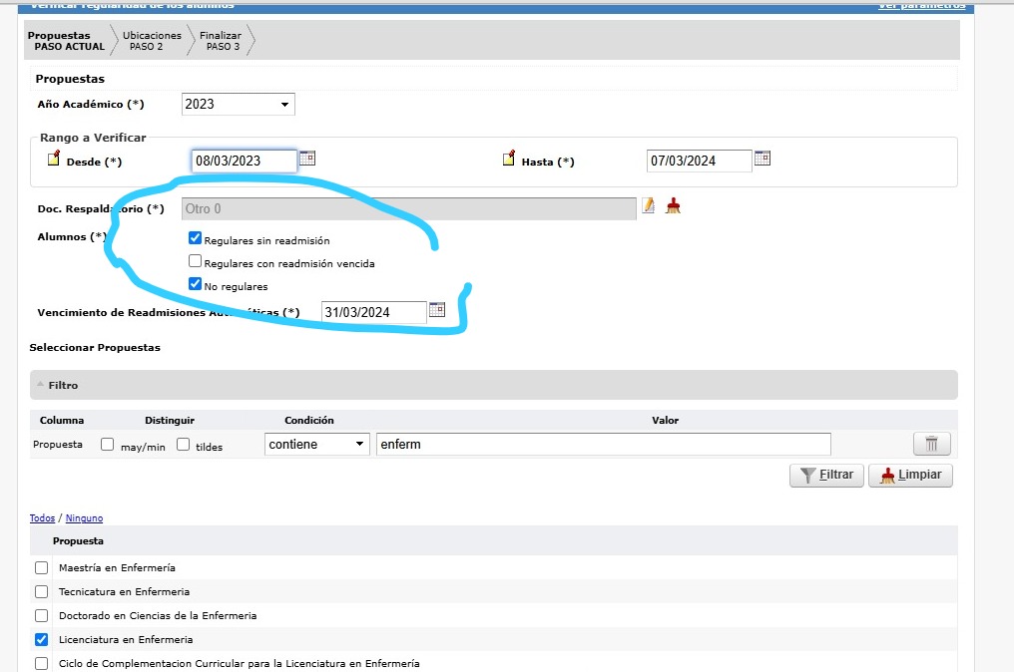Click the note icon beside Desde label

(54, 159)
